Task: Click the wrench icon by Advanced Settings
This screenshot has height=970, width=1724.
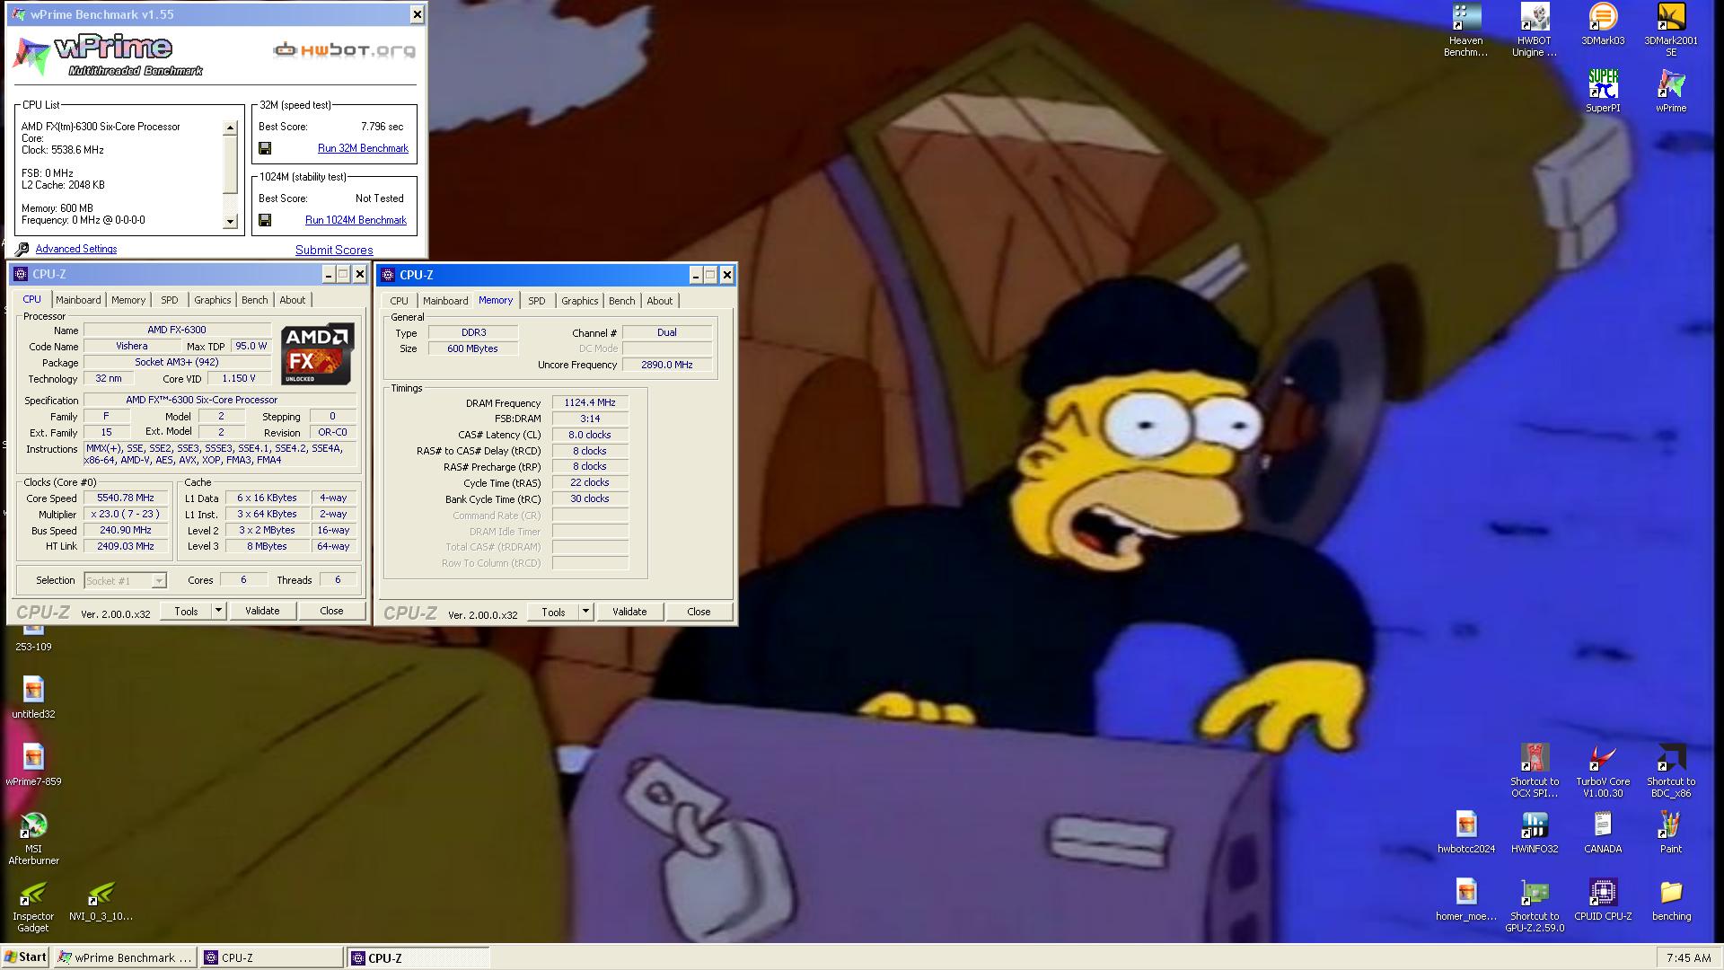Action: [x=22, y=249]
